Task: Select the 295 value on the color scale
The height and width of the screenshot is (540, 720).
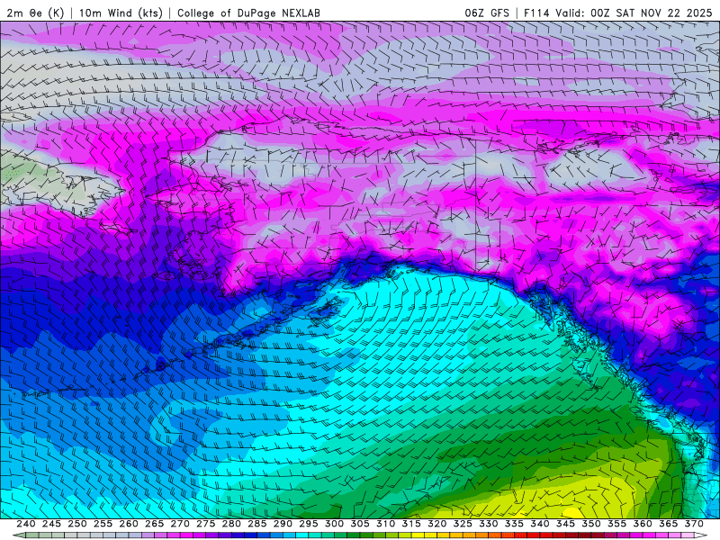Action: point(309,524)
